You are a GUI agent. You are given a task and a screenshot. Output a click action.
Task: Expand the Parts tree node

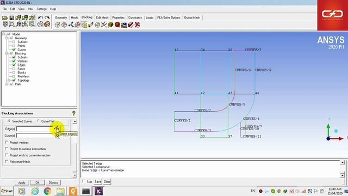(x=6, y=84)
